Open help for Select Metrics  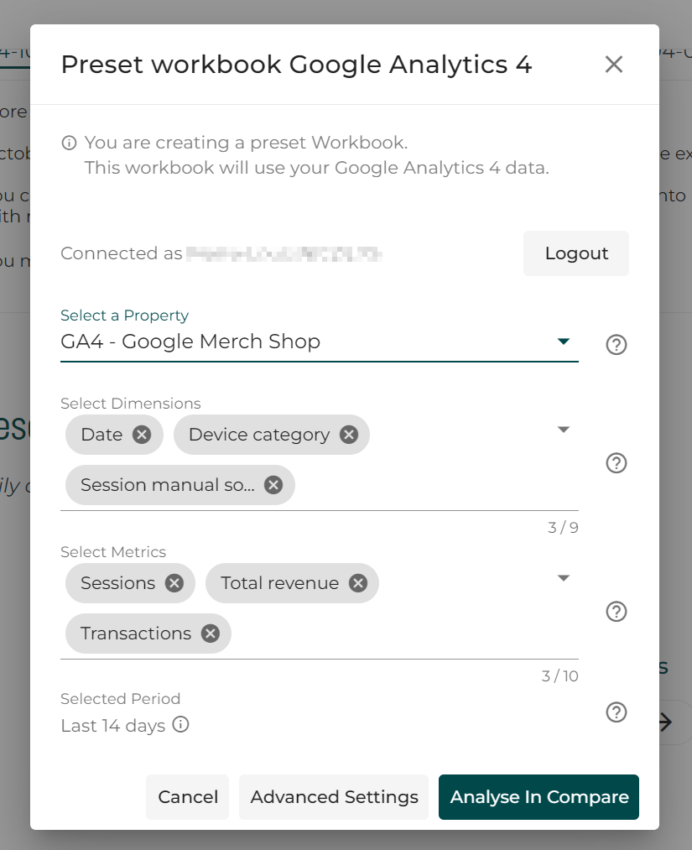coord(617,612)
